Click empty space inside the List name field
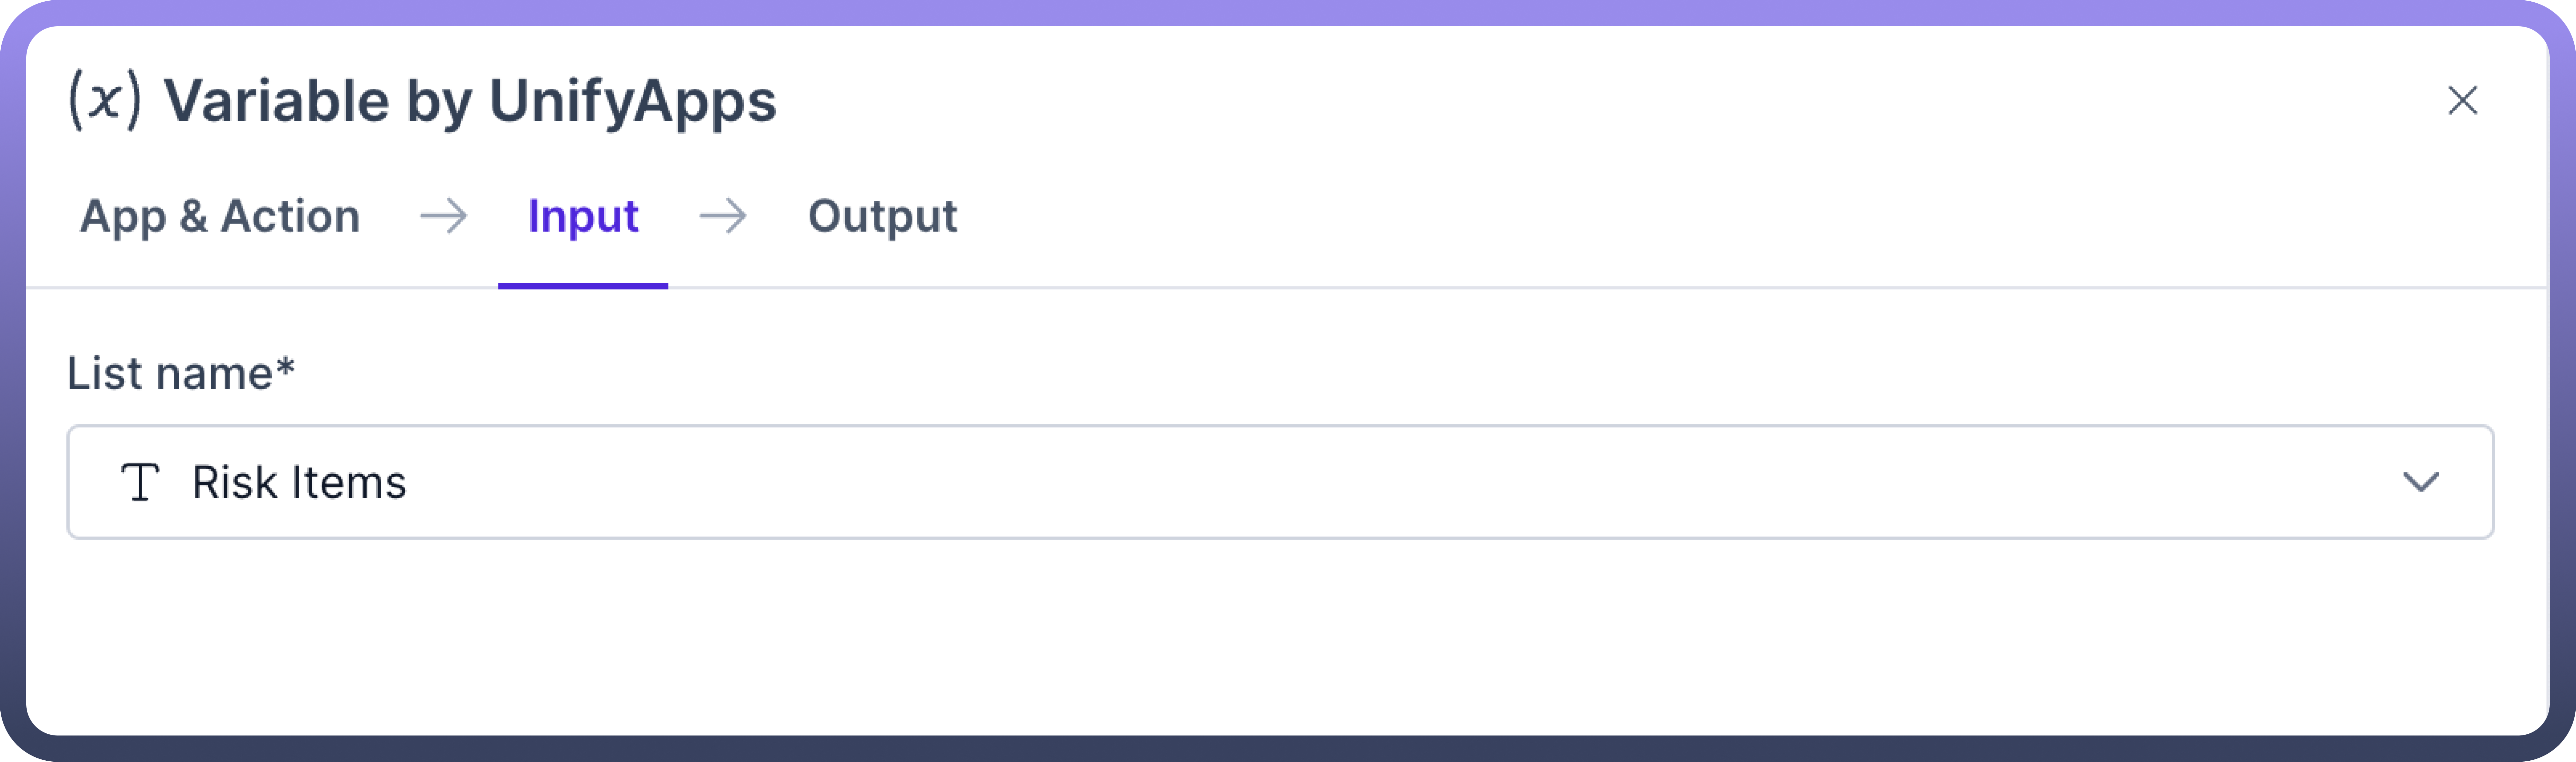Screen dimensions: 2576x762 1400,482
